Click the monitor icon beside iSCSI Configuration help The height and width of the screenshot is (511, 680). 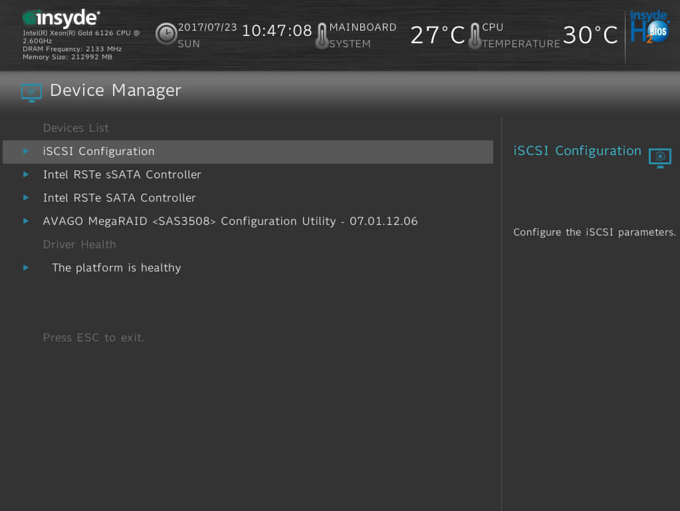(x=659, y=158)
